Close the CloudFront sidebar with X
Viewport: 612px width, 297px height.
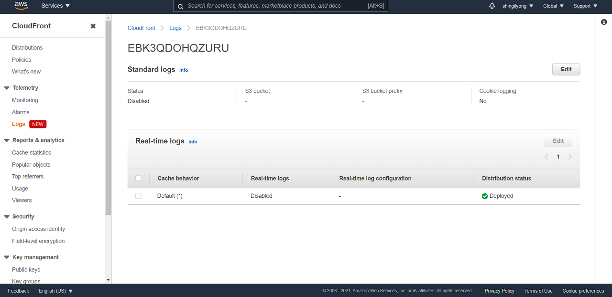click(93, 26)
